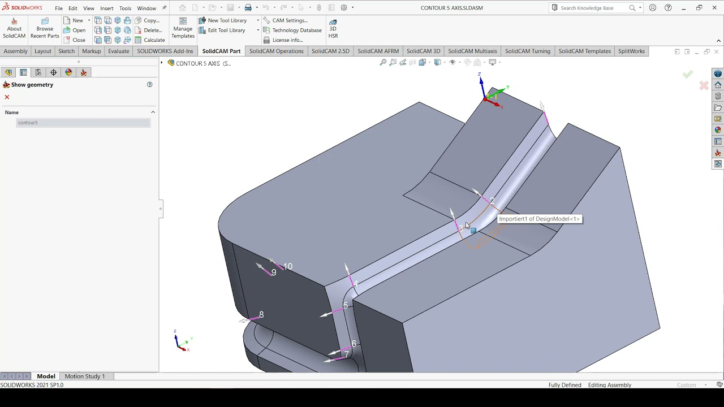Viewport: 724px width, 407px height.
Task: Select the Model tab at the bottom
Action: pyautogui.click(x=46, y=376)
